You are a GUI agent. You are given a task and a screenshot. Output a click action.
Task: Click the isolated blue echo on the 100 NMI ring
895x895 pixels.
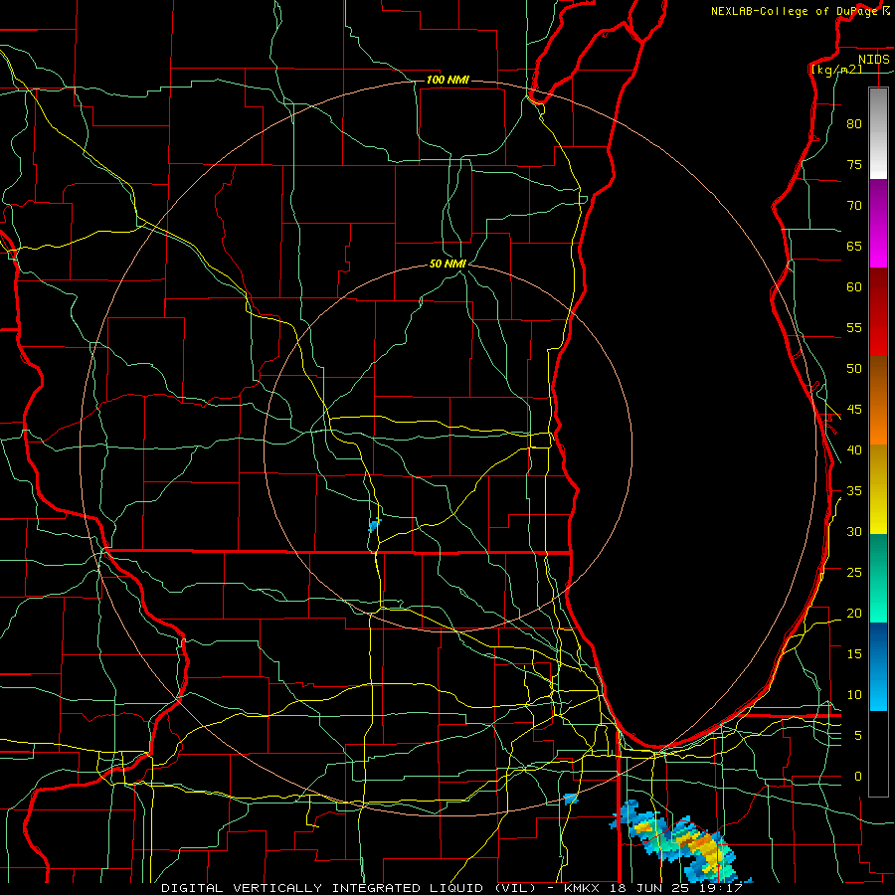[570, 799]
